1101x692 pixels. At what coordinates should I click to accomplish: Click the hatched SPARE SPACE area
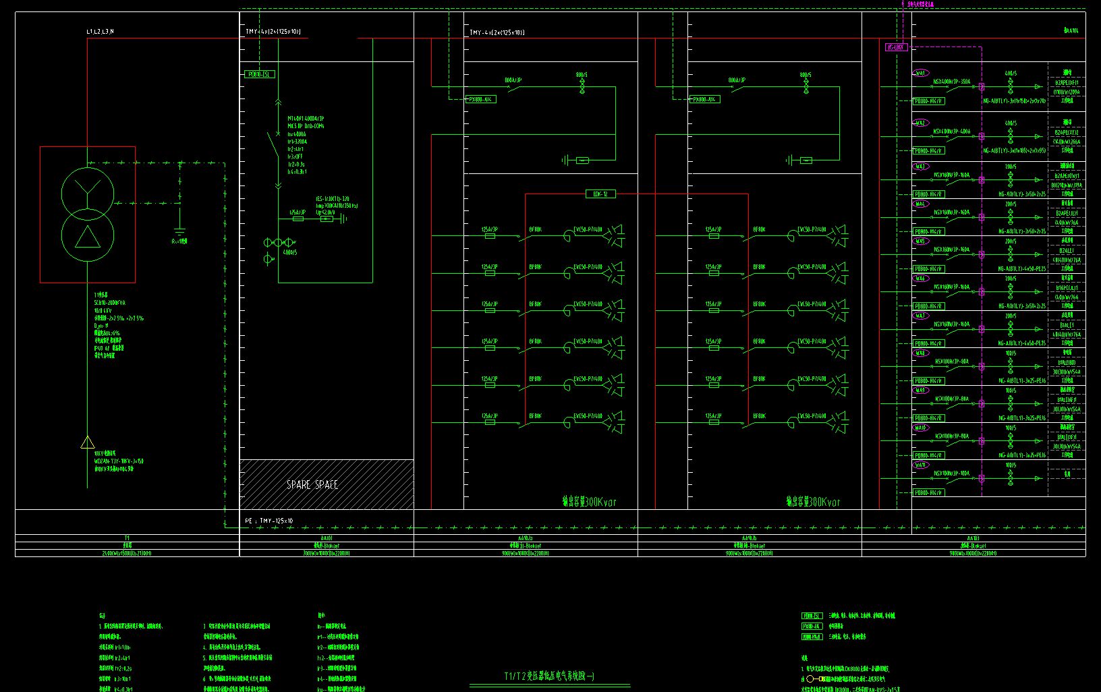327,484
